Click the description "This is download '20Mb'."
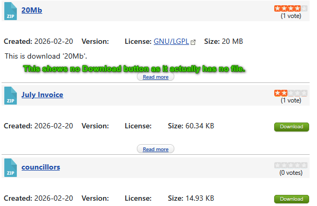This screenshot has width=317, height=206. coord(46,56)
